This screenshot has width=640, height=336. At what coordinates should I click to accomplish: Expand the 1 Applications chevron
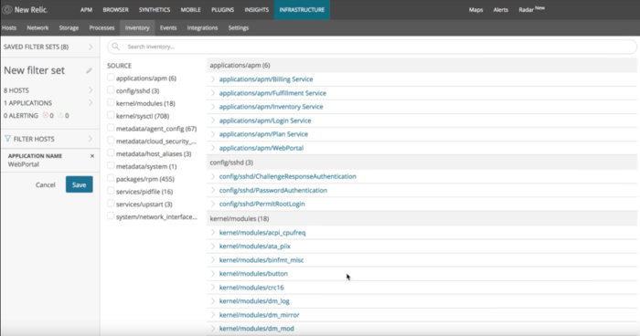(91, 103)
